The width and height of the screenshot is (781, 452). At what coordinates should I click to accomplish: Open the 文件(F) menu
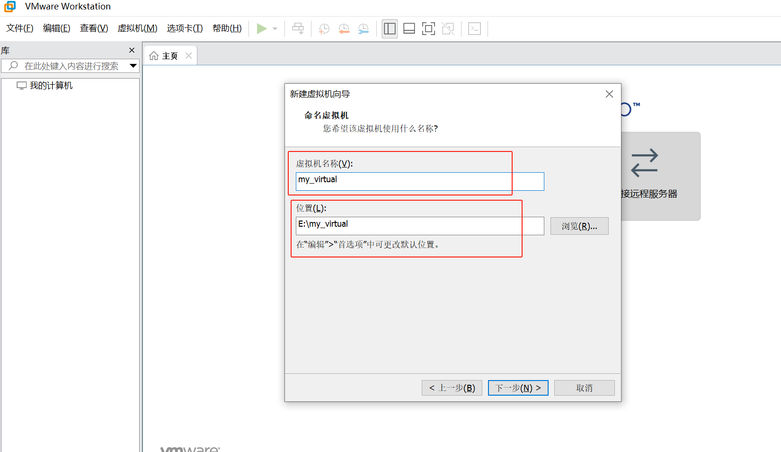[20, 28]
